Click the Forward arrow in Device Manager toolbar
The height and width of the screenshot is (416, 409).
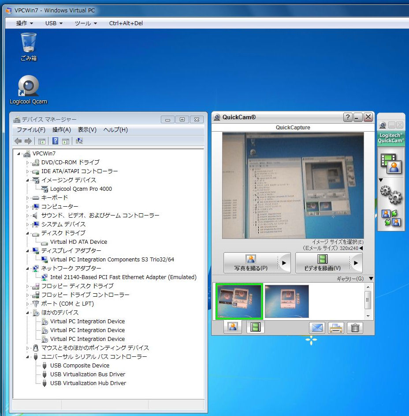28,141
